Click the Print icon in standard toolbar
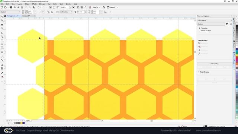Image resolution: width=238 pixels, height=134 pixels. coord(22,7)
